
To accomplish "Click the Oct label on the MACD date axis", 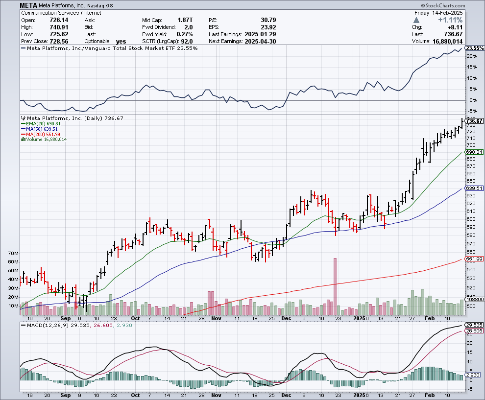I will [x=136, y=395].
